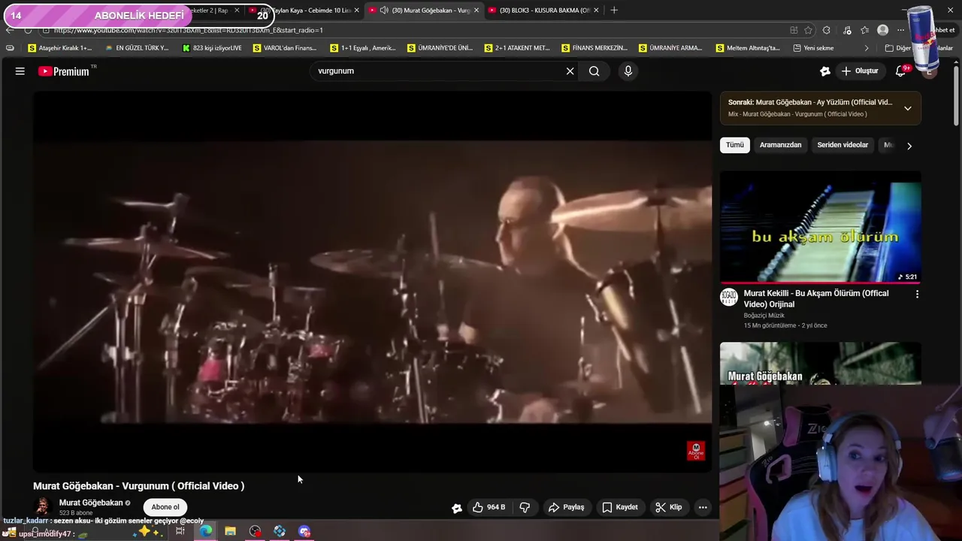Select the Tümü filter chip
Screen dimensions: 962x541
click(x=735, y=145)
